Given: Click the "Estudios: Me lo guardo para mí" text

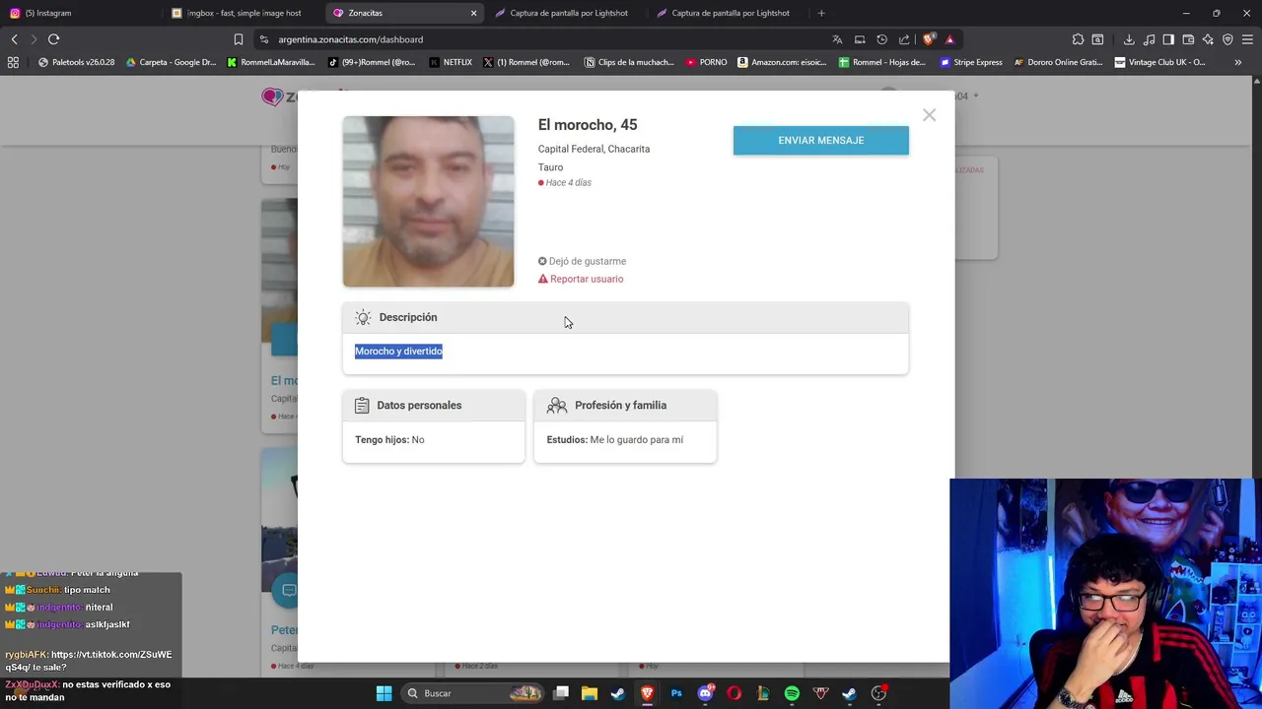Looking at the screenshot, I should 615,439.
